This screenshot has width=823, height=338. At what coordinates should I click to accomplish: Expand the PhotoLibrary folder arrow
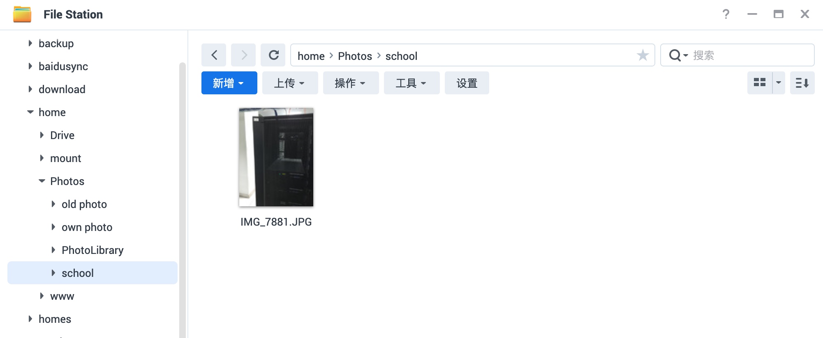(53, 250)
